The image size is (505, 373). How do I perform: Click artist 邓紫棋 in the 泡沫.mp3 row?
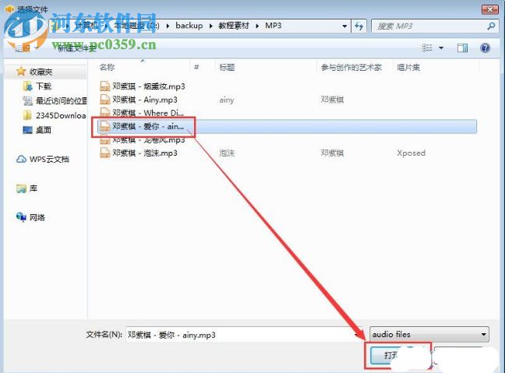click(x=332, y=153)
